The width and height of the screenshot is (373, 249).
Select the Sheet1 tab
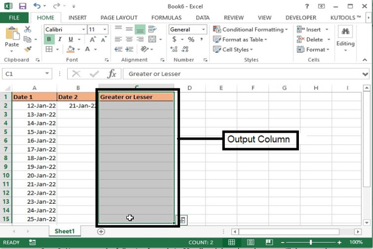[x=64, y=231]
